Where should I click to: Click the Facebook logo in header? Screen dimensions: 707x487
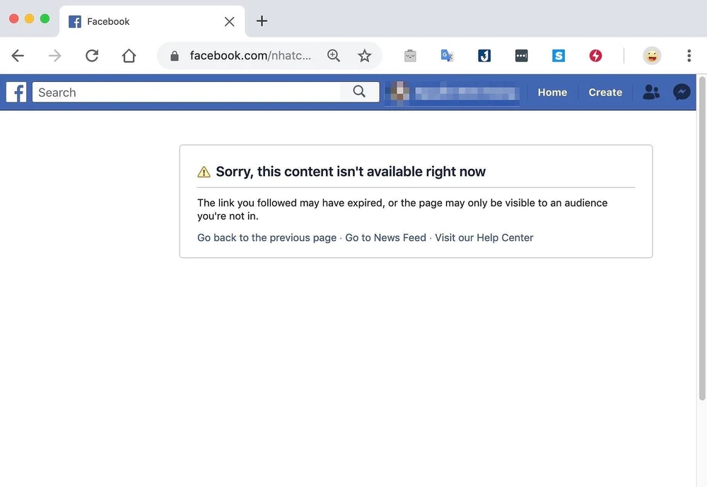(x=16, y=93)
